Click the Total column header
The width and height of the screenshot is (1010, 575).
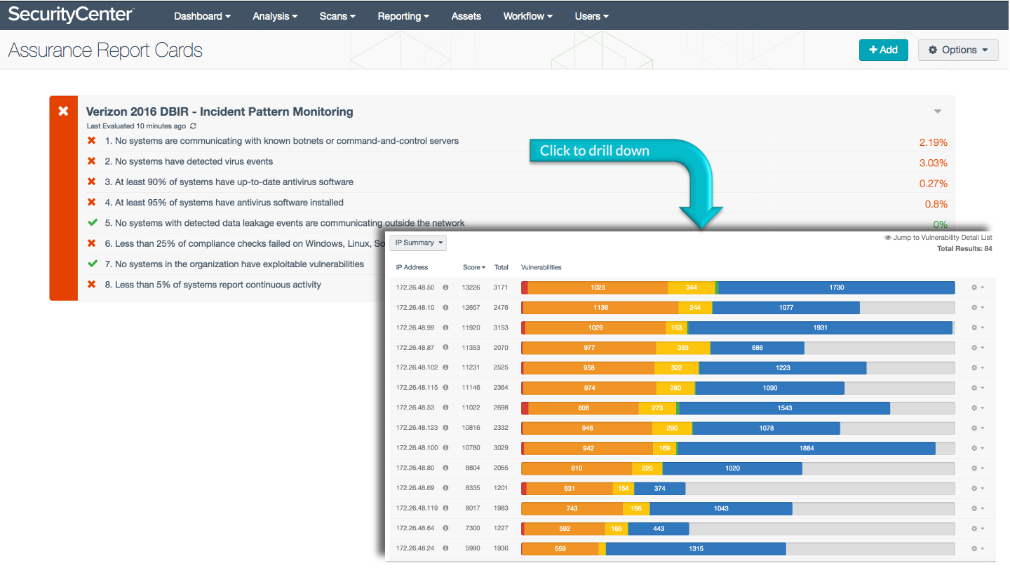point(501,267)
